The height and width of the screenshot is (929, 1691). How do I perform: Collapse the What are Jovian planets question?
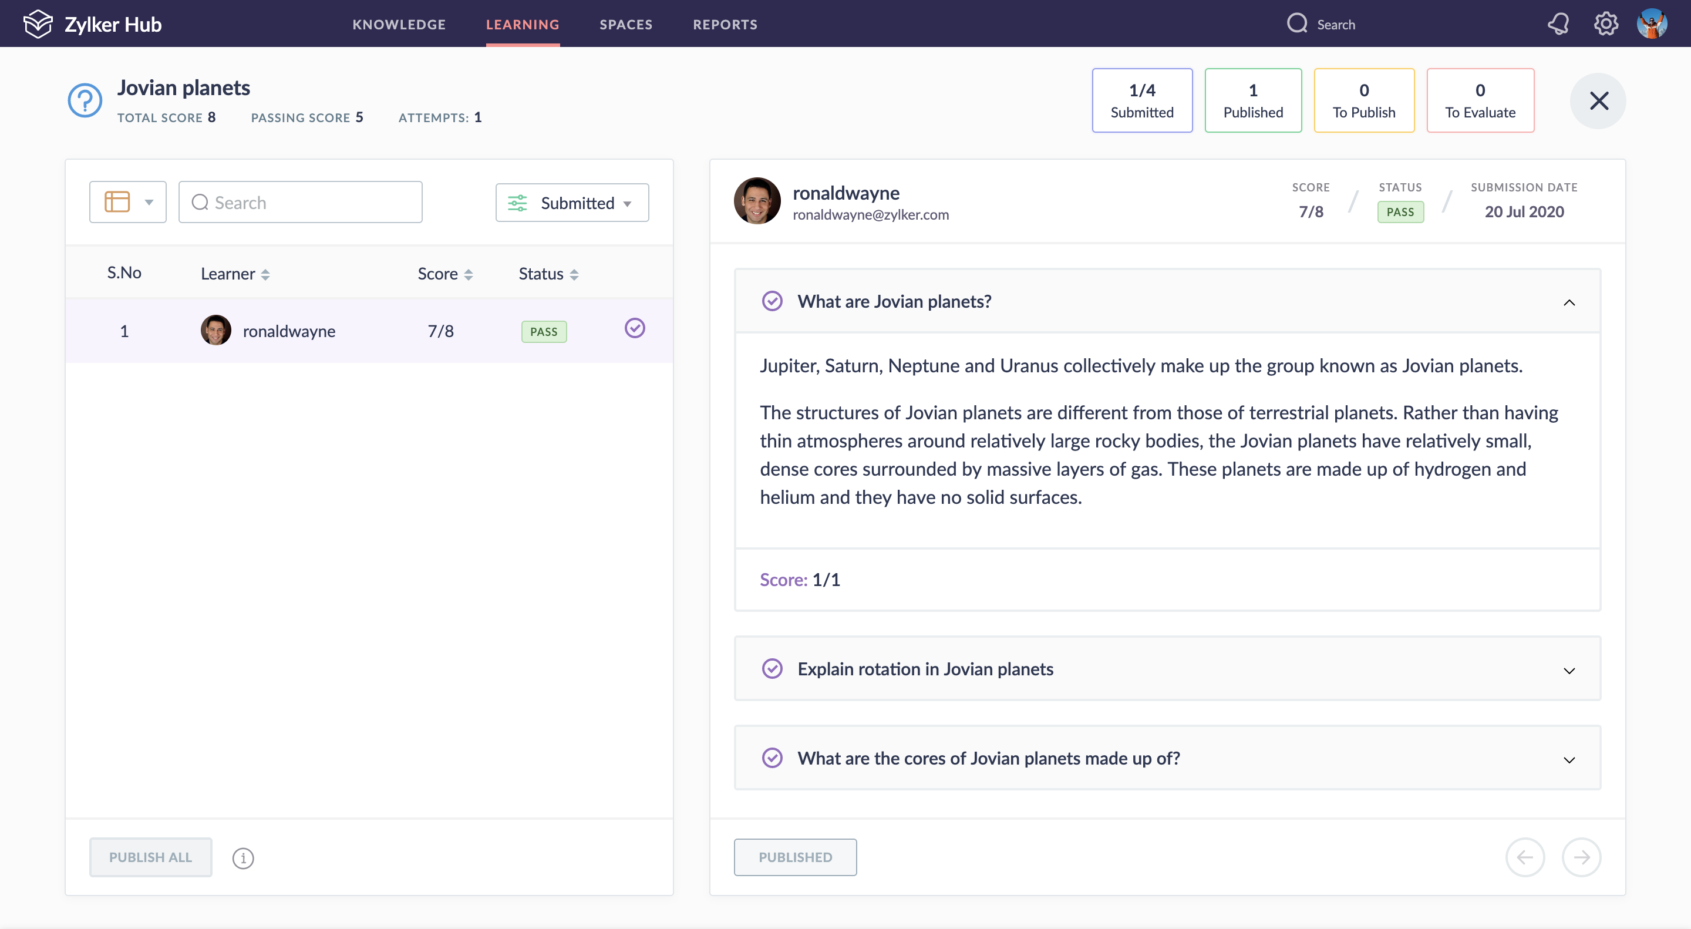(1568, 302)
